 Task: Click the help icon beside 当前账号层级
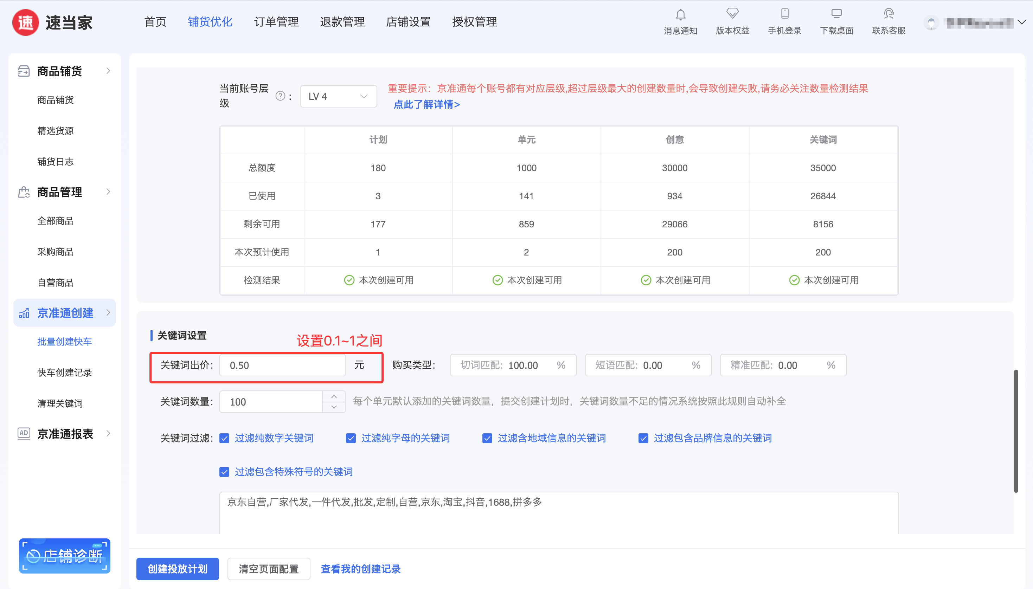(x=280, y=96)
